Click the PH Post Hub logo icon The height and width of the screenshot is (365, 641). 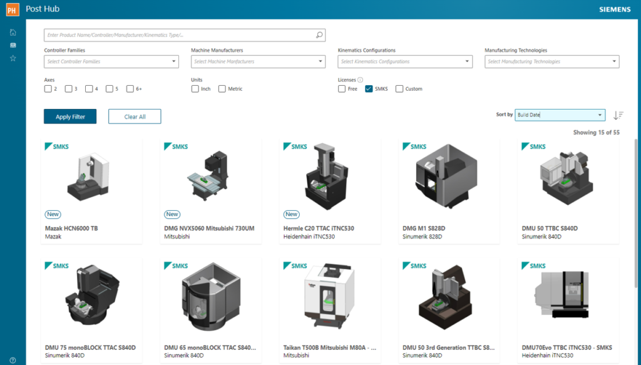[11, 9]
